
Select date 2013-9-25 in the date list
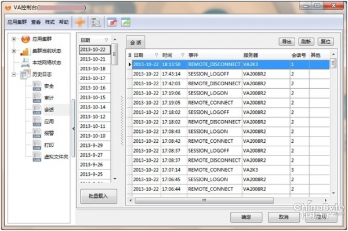pyautogui.click(x=95, y=174)
